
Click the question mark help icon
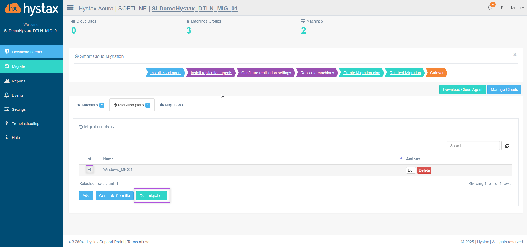tap(502, 8)
